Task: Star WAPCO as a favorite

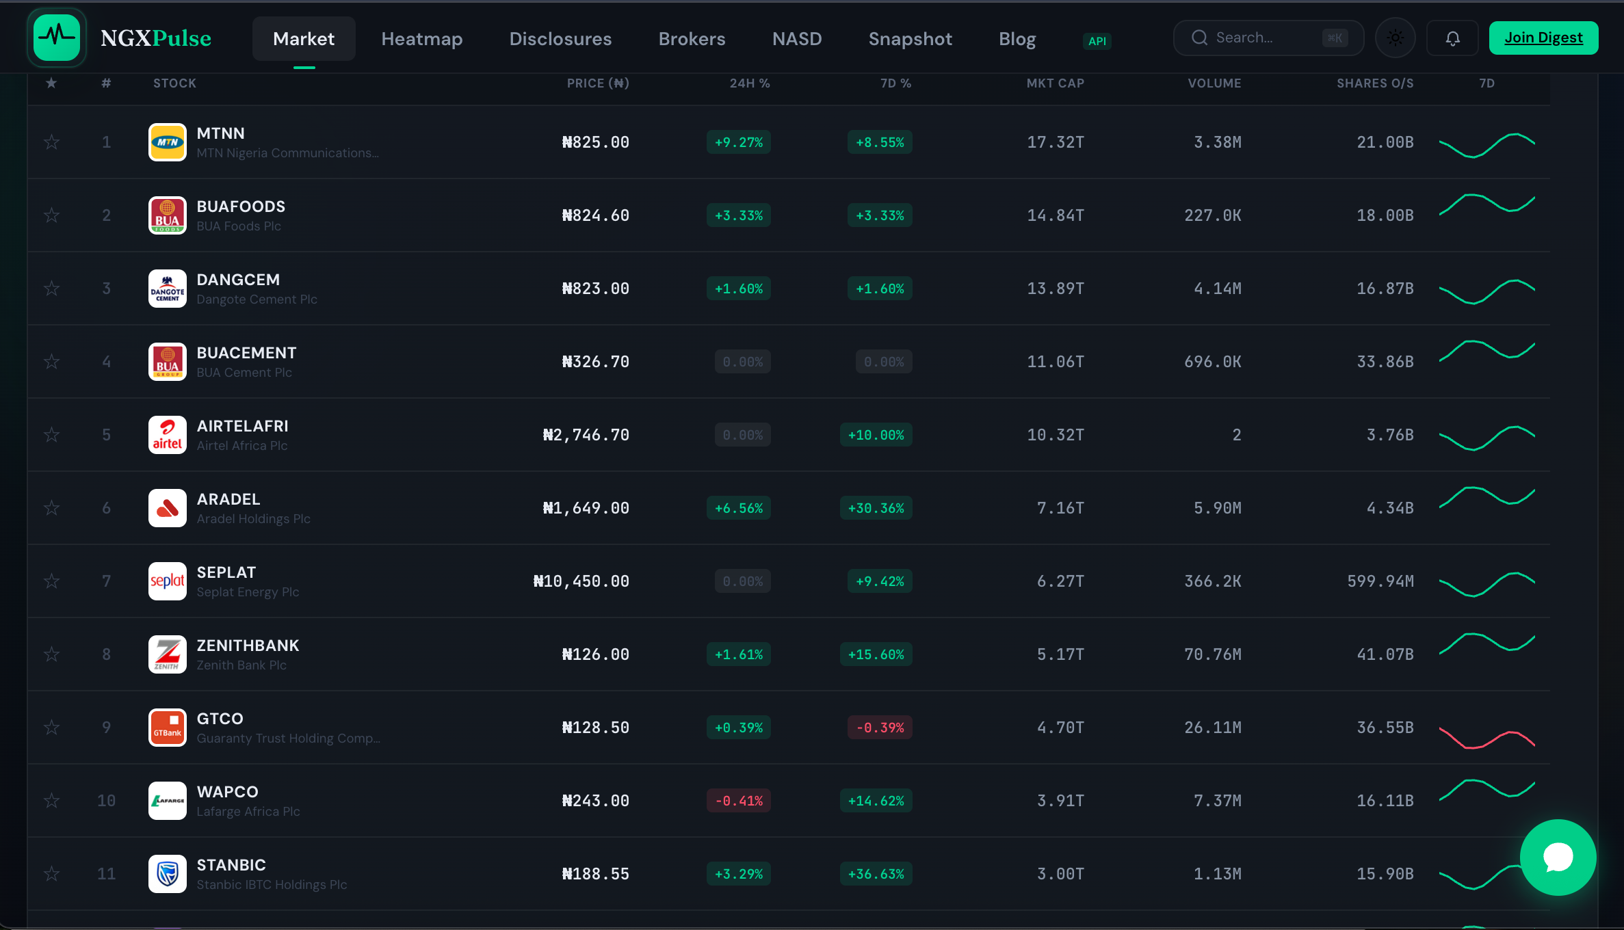Action: [x=51, y=801]
